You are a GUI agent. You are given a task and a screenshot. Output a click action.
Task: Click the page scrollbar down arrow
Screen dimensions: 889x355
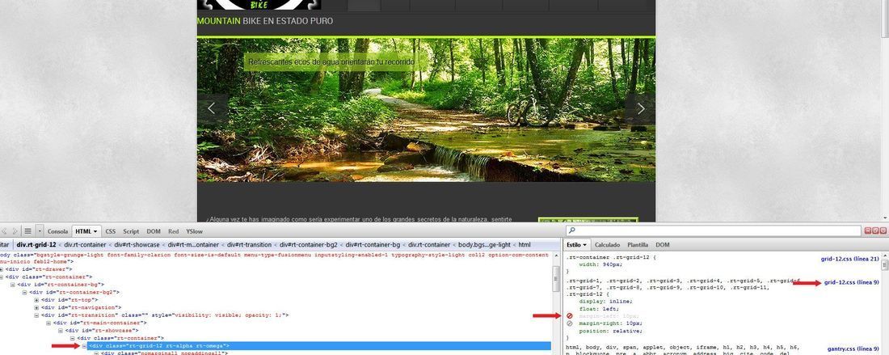[x=884, y=218]
